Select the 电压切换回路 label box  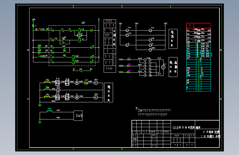[173, 67]
